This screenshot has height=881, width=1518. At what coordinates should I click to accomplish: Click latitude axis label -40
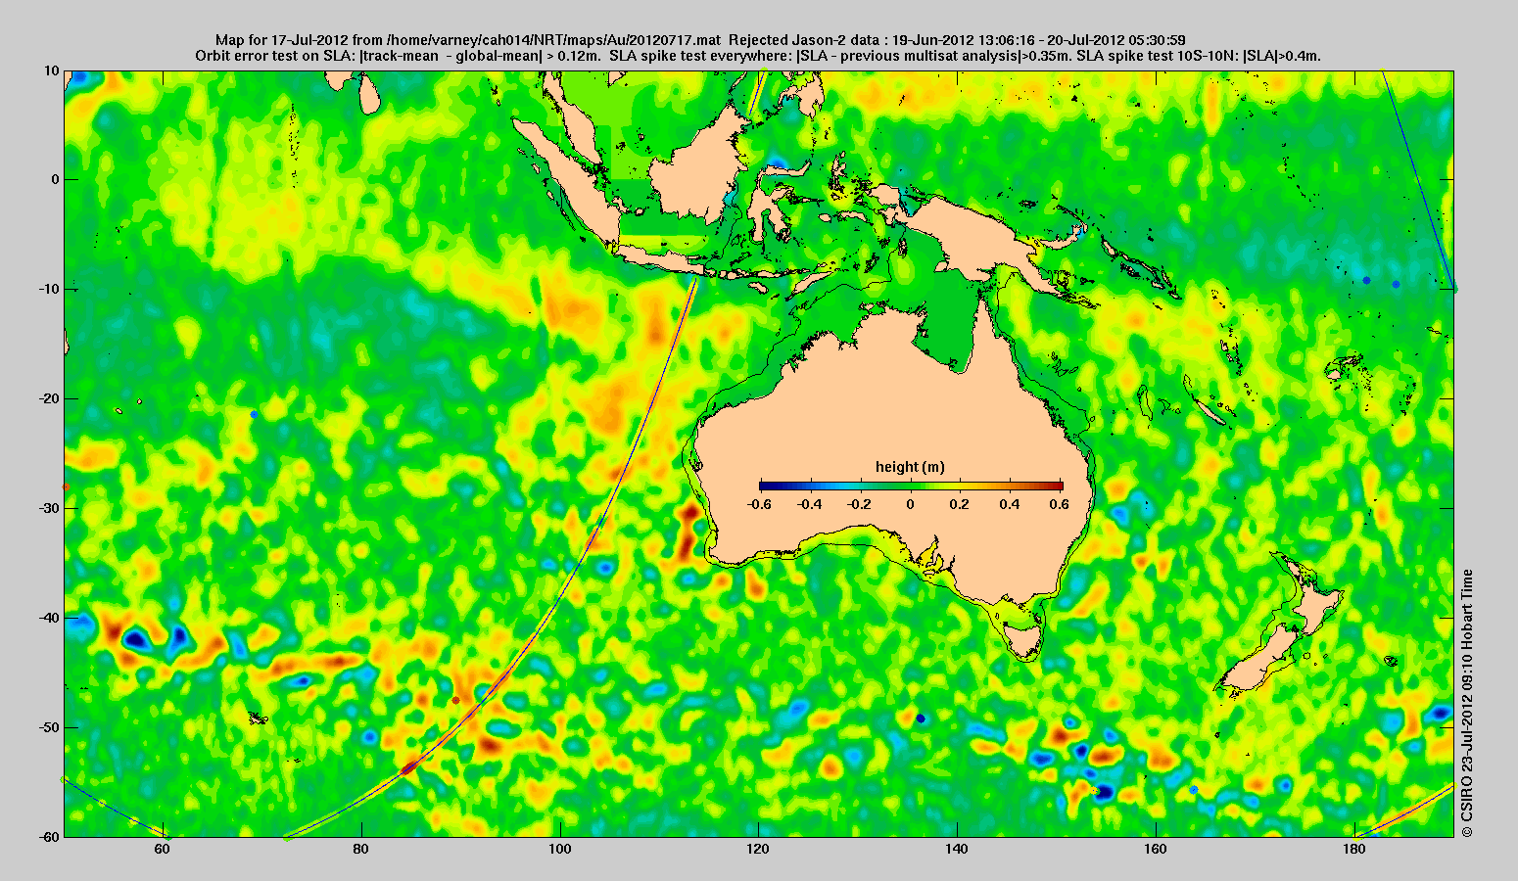coord(48,619)
